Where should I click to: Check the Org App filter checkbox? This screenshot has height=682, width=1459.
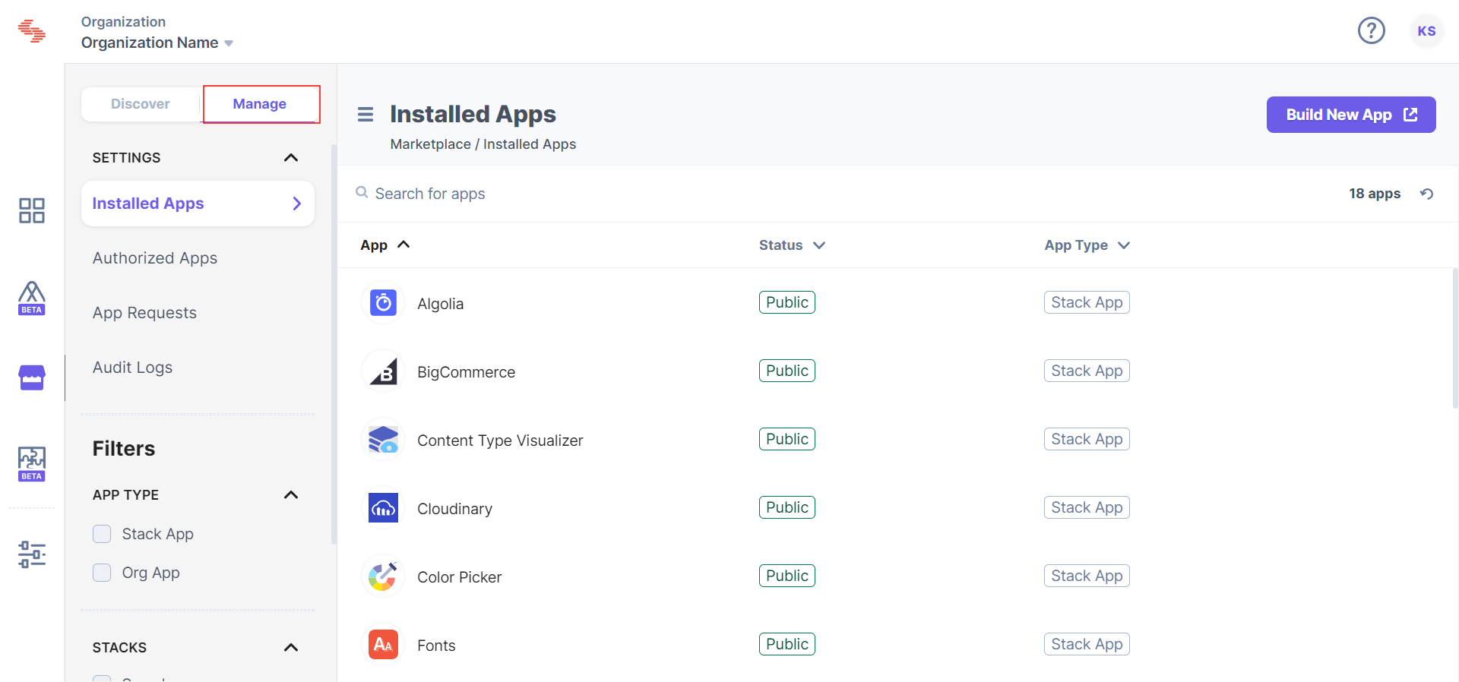click(102, 573)
